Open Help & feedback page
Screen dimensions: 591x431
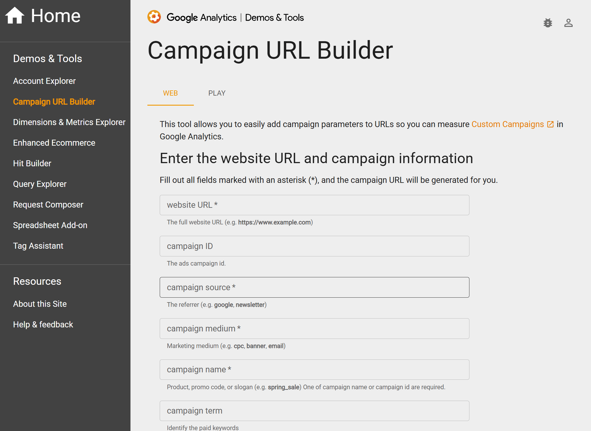(x=43, y=325)
